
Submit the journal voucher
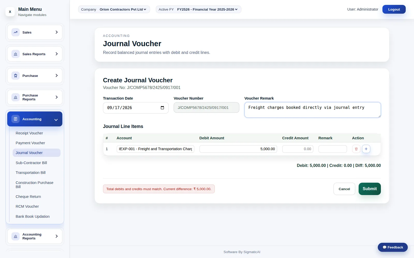pos(369,189)
